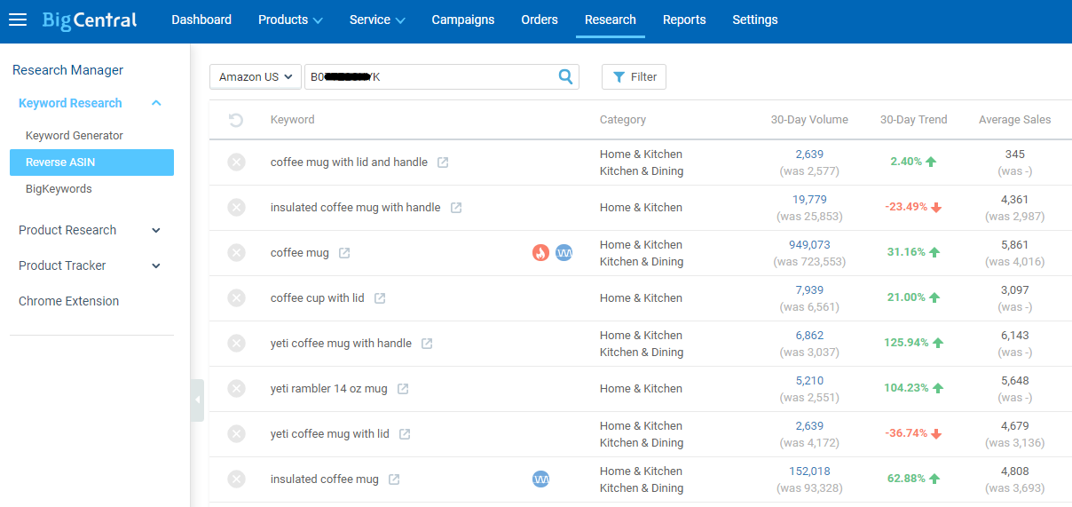This screenshot has width=1072, height=507.
Task: Remove the 'yeti coffee mug with handle' row
Action: (x=236, y=344)
